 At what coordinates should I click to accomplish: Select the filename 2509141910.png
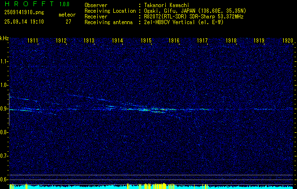coord(24,13)
